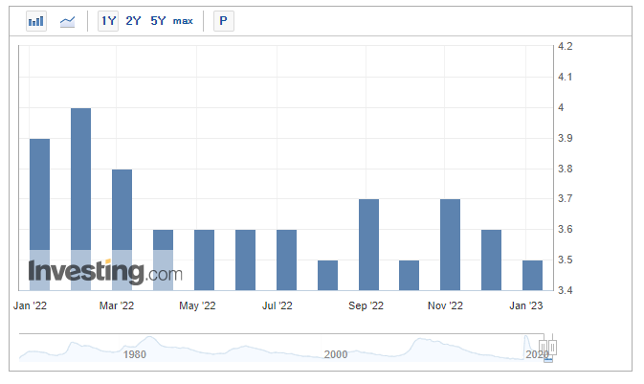Select the 5Y time range
Image resolution: width=644 pixels, height=384 pixels.
point(158,21)
